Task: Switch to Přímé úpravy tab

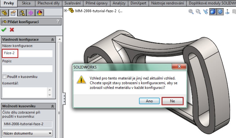Action: 97,3
